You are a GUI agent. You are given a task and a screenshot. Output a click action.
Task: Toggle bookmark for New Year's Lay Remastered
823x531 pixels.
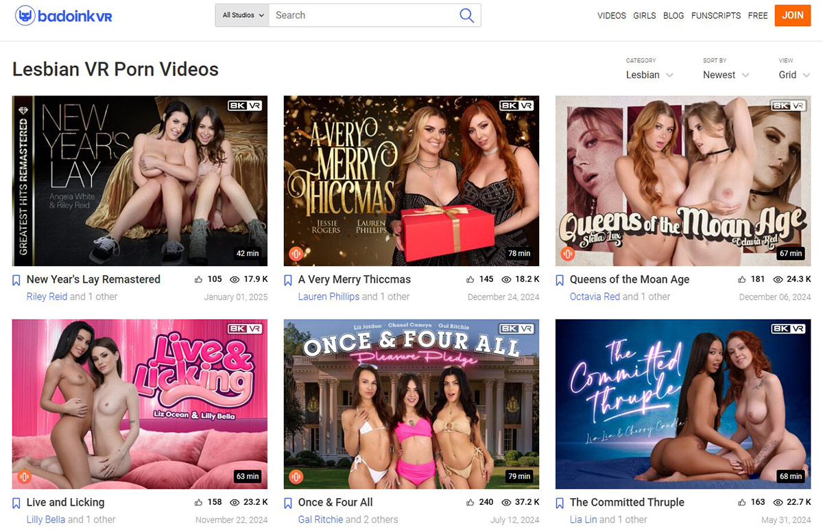click(17, 280)
